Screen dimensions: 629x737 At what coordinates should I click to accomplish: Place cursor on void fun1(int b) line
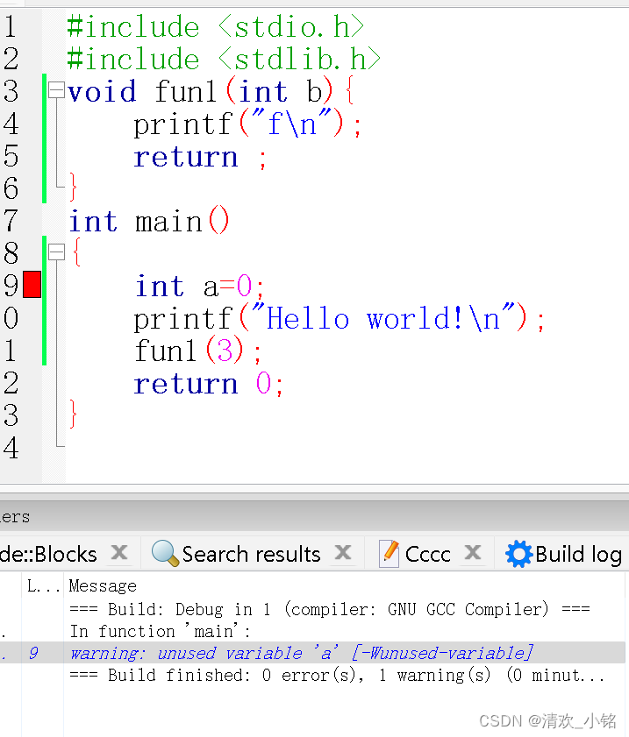(211, 91)
